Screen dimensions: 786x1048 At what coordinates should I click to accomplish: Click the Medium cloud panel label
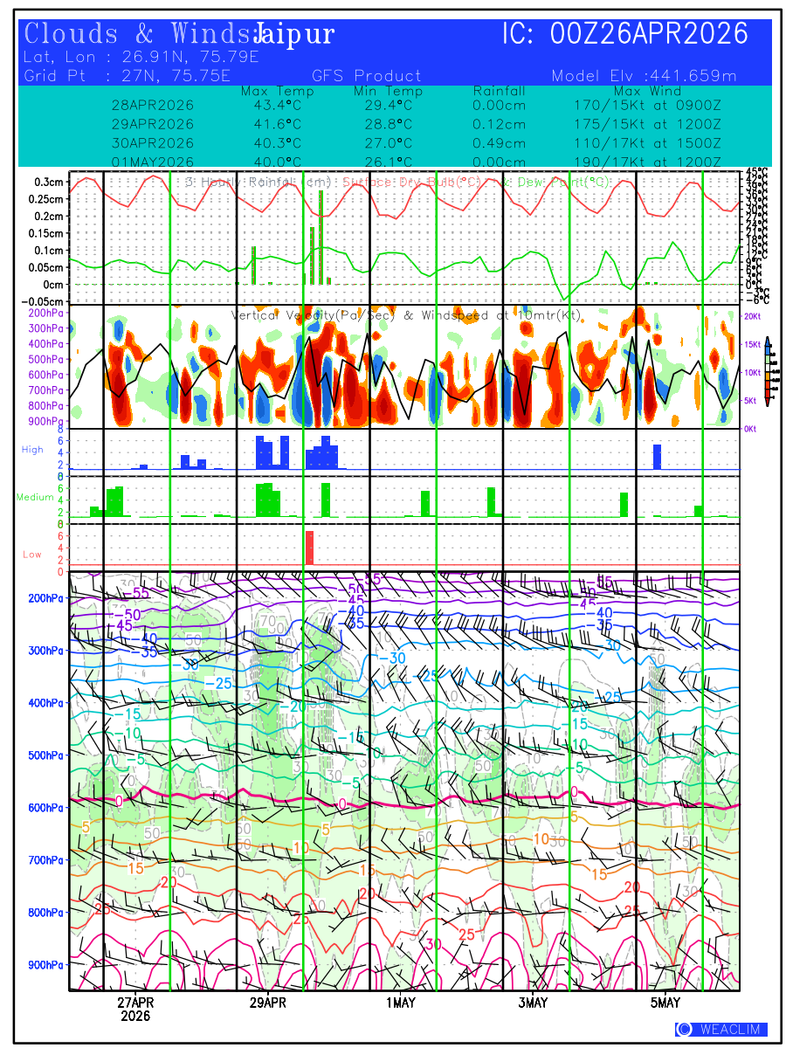pos(35,497)
